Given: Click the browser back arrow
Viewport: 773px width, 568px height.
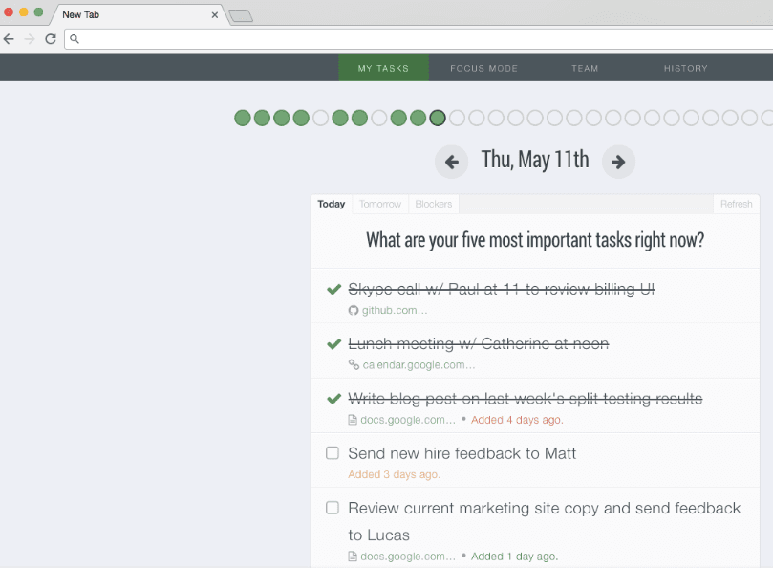Looking at the screenshot, I should [10, 39].
